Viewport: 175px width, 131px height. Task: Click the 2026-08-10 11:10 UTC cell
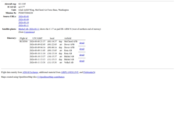click(37, 54)
